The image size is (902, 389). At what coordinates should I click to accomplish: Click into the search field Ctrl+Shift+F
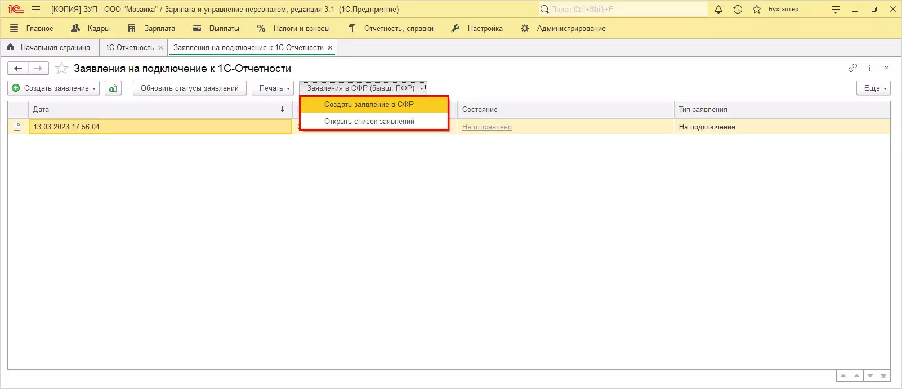(623, 9)
